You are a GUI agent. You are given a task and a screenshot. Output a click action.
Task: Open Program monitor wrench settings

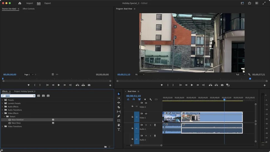coord(249,75)
